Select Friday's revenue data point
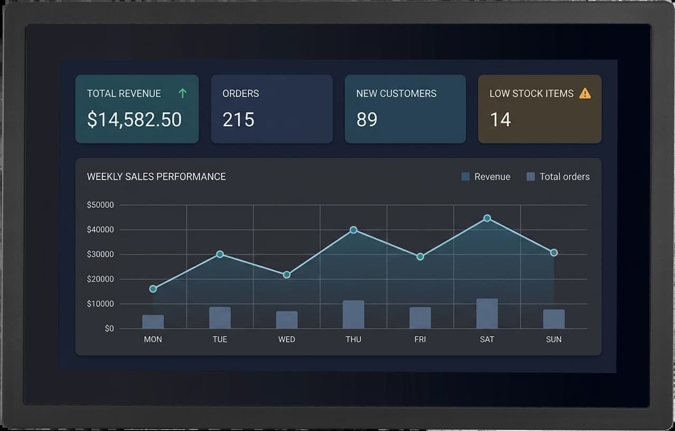Screen dimensions: 675x431 pyautogui.click(x=420, y=257)
